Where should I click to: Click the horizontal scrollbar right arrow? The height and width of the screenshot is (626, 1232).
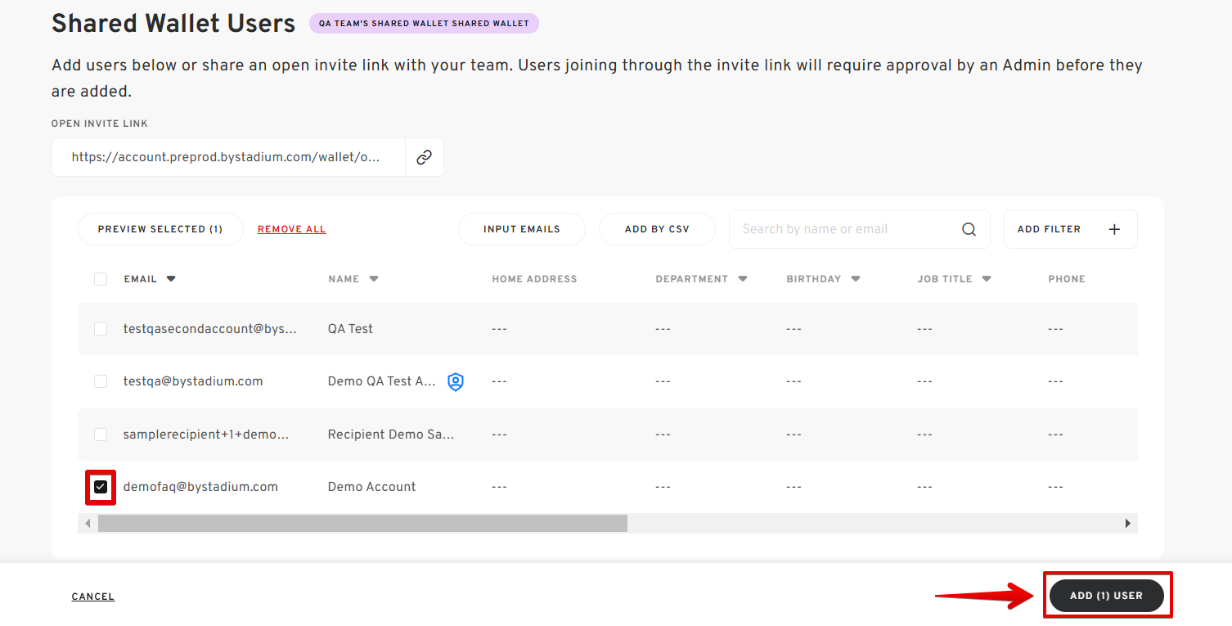click(1128, 523)
